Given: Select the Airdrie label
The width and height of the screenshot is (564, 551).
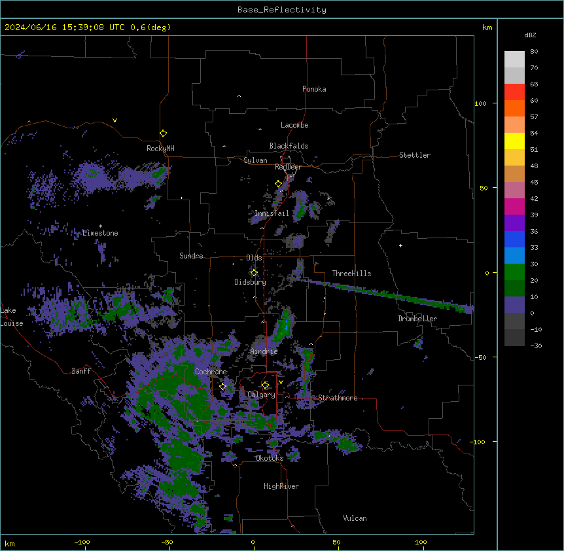Looking at the screenshot, I should pos(264,351).
